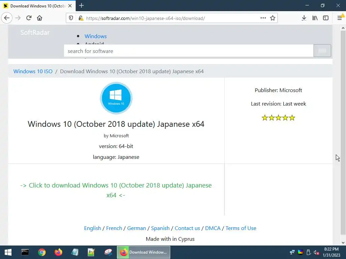Open the muted volume tray icon
Viewport: 346px width, 259px height.
coord(316,252)
